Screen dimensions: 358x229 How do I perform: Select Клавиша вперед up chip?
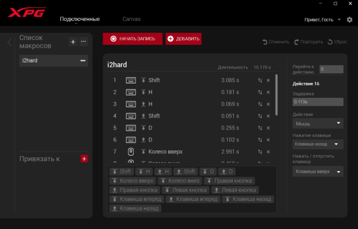coord(193,199)
